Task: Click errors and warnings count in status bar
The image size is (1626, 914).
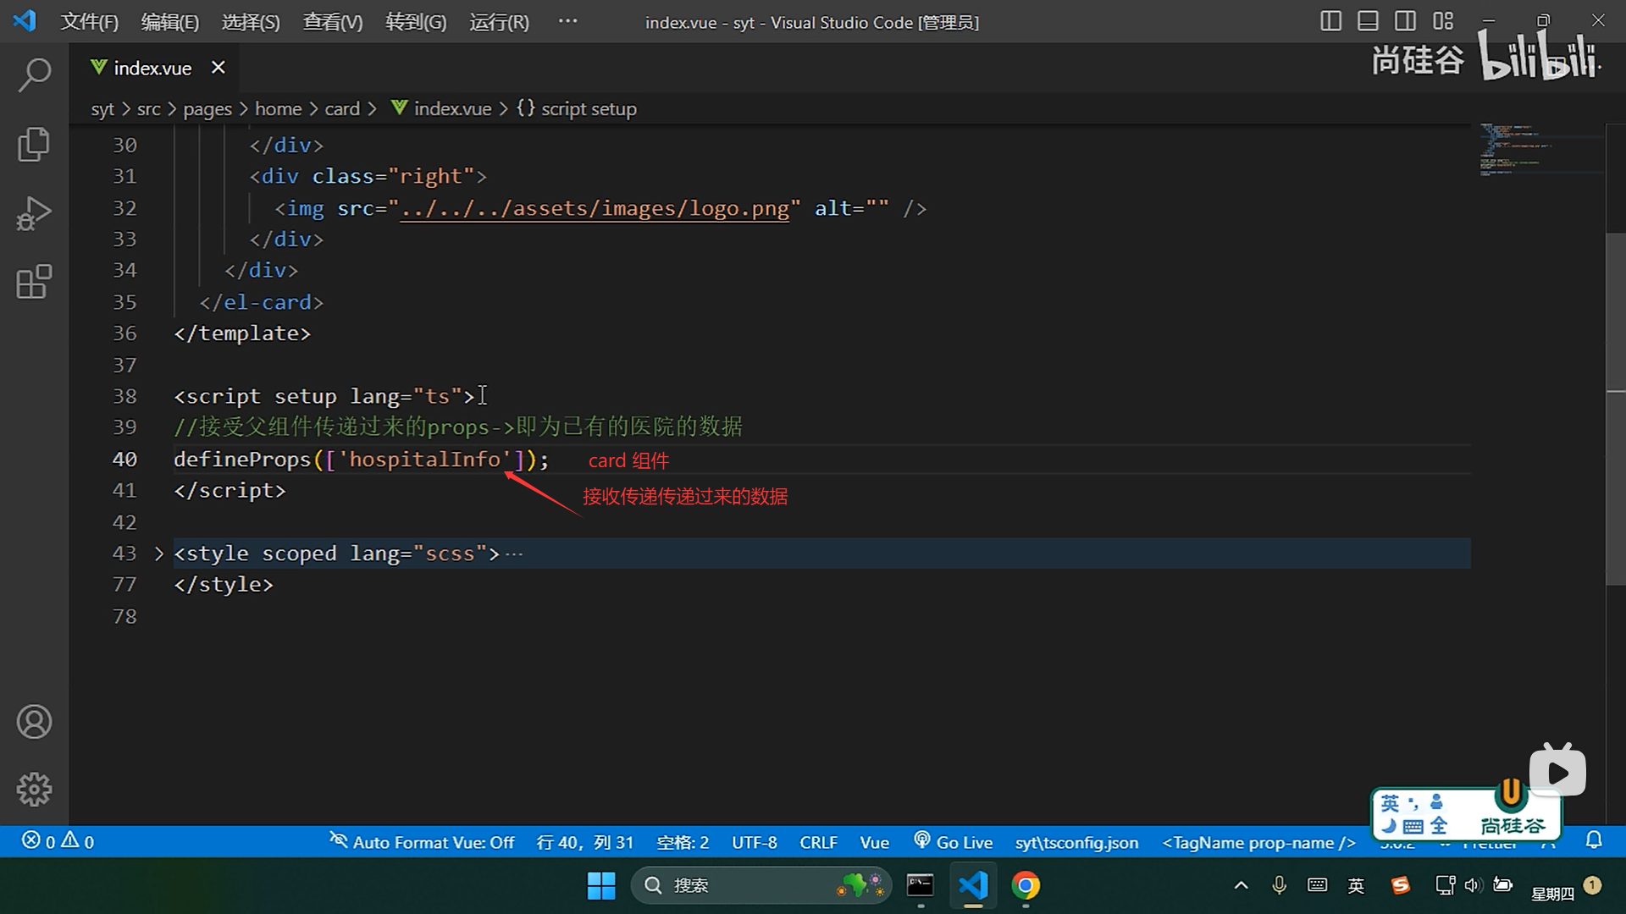Action: pos(58,841)
